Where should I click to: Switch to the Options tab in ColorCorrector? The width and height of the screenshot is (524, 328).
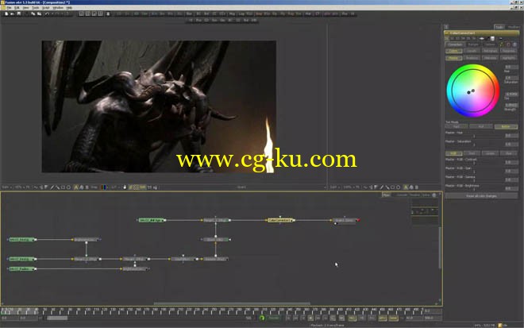[x=490, y=44]
